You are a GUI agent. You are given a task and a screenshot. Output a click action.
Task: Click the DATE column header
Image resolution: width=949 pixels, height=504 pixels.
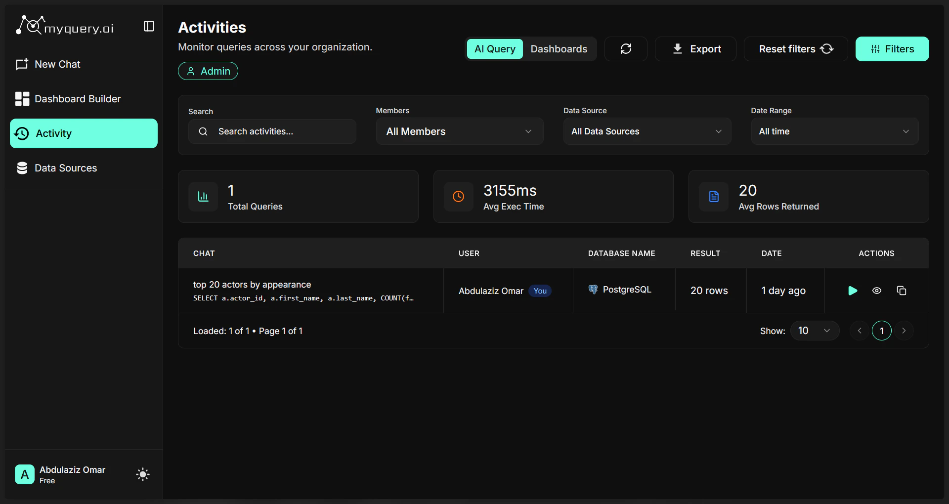(772, 253)
